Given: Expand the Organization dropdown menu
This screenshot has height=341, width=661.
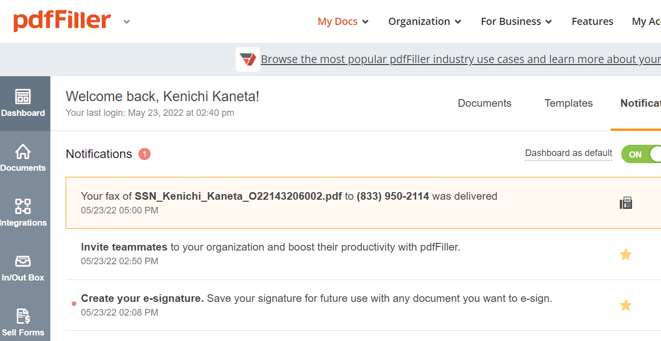Looking at the screenshot, I should coord(424,21).
